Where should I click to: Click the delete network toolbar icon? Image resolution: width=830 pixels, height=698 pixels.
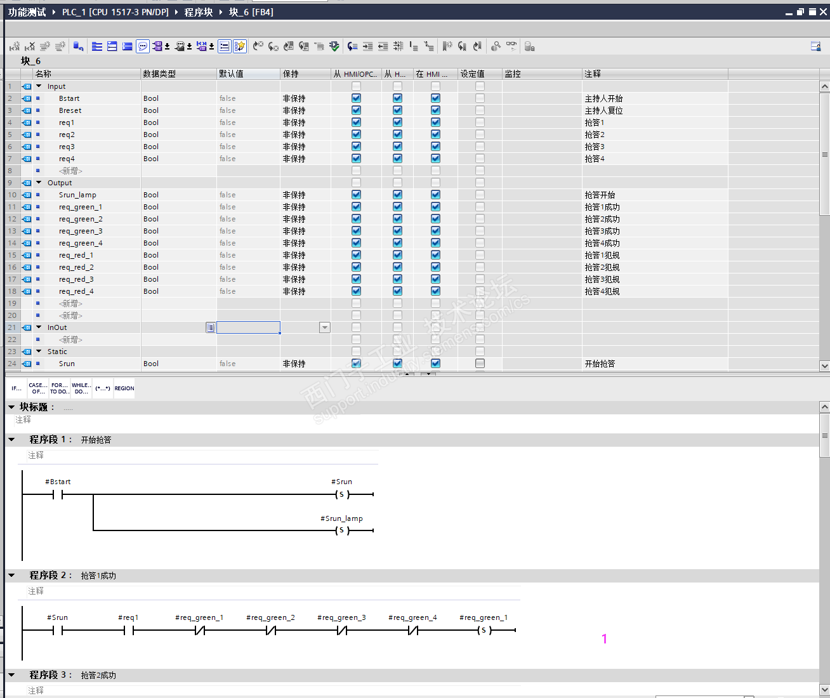[30, 46]
